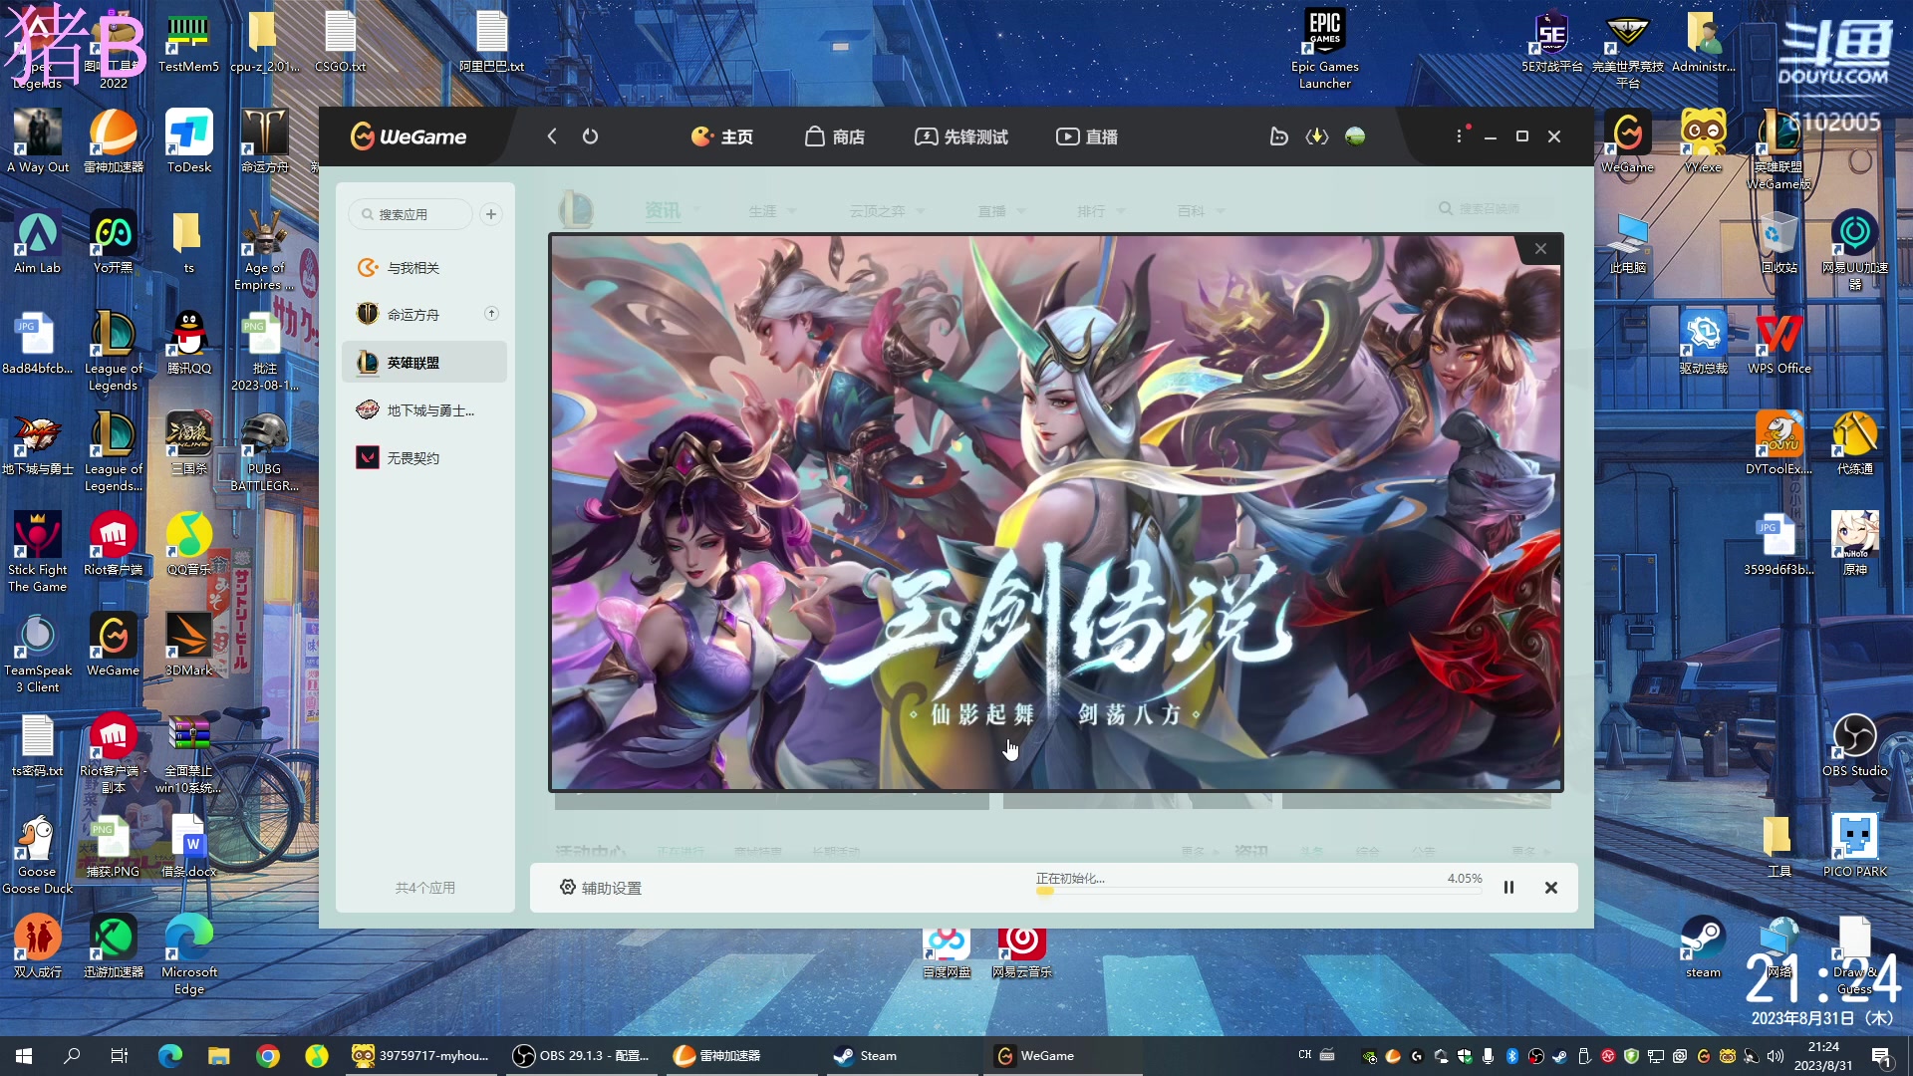
Task: Open Chrome from the taskbar
Action: pyautogui.click(x=268, y=1056)
